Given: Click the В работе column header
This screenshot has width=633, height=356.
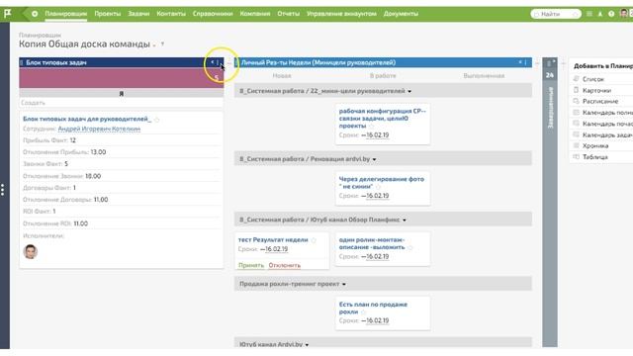Looking at the screenshot, I should [x=383, y=76].
